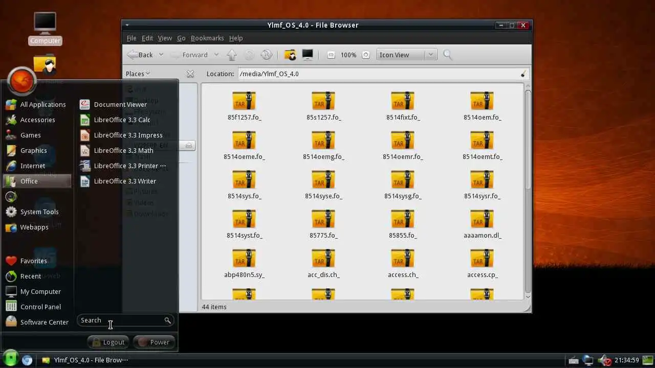Open the network status tray icon

coord(588,360)
